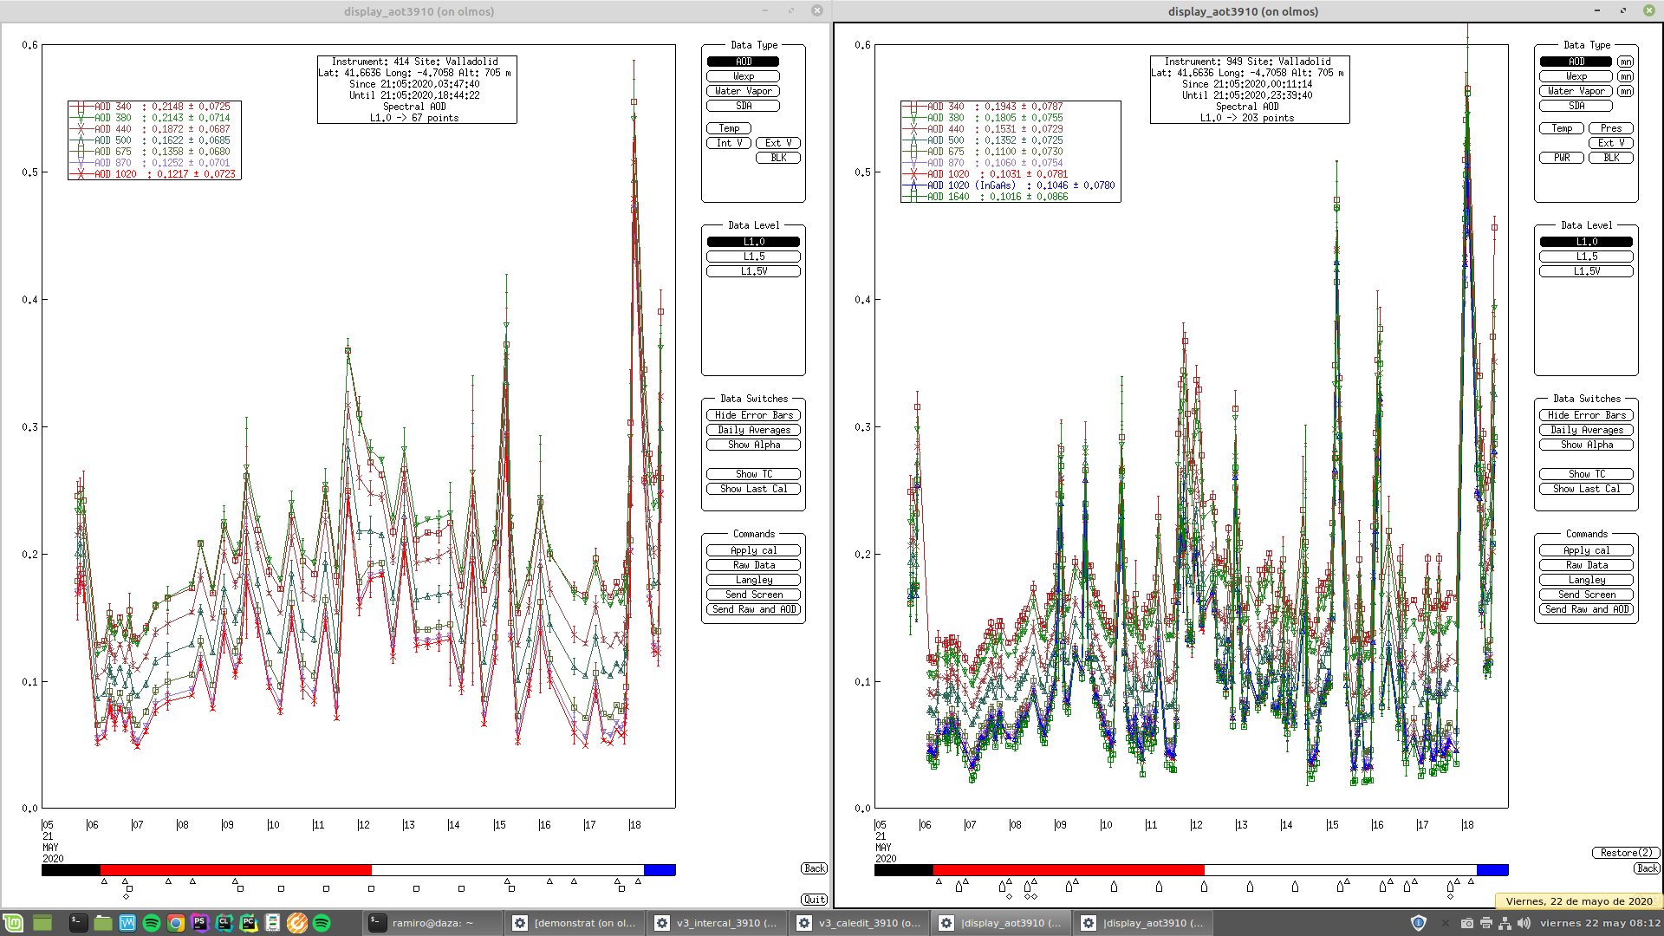This screenshot has height=936, width=1664.
Task: Select Wexp data type in left window
Action: (x=744, y=76)
